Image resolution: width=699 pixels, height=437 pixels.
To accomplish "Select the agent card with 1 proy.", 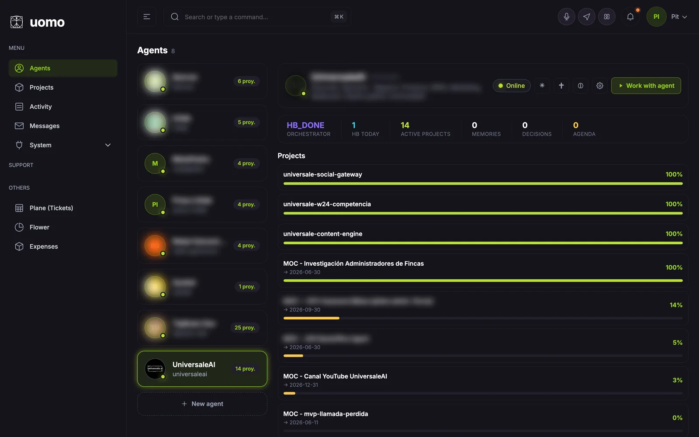I will pyautogui.click(x=202, y=287).
